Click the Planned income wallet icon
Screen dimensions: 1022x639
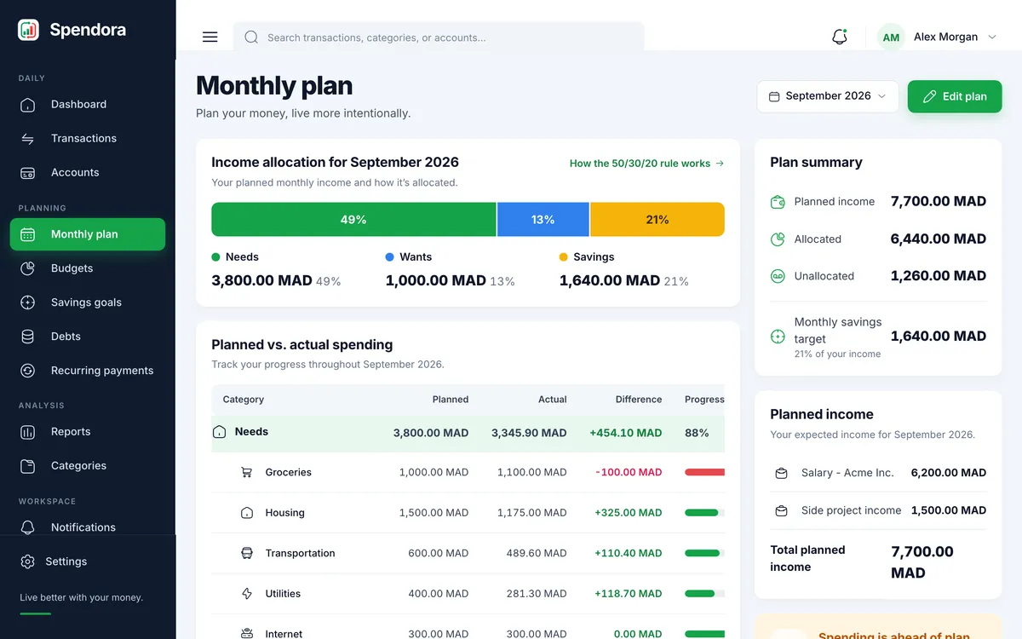click(x=778, y=202)
